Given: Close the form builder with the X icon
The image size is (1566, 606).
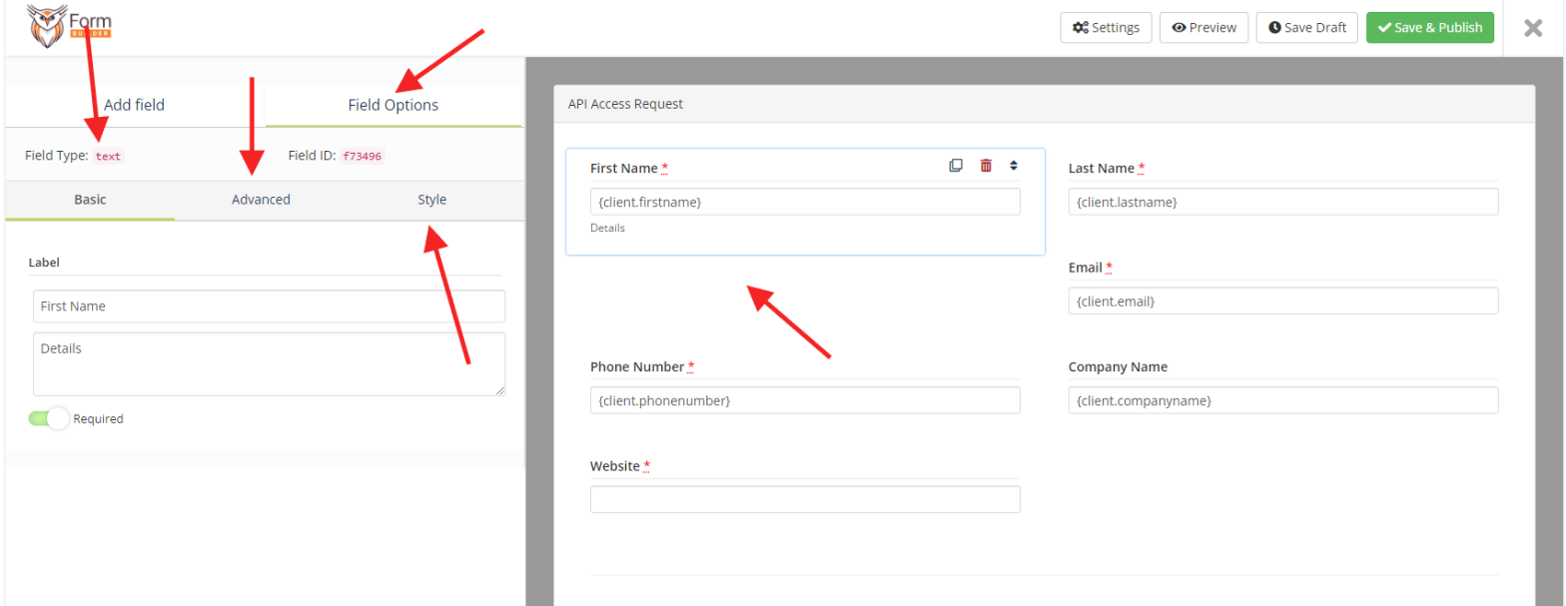Looking at the screenshot, I should pos(1533,28).
